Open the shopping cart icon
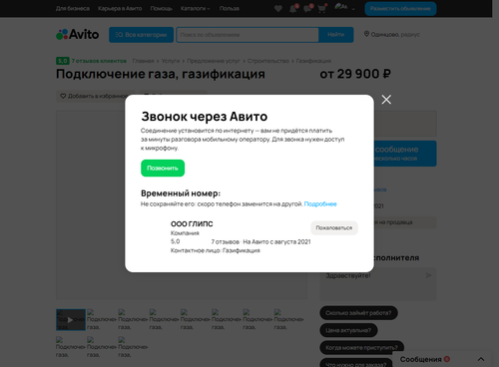This screenshot has height=367, width=499. pyautogui.click(x=322, y=9)
